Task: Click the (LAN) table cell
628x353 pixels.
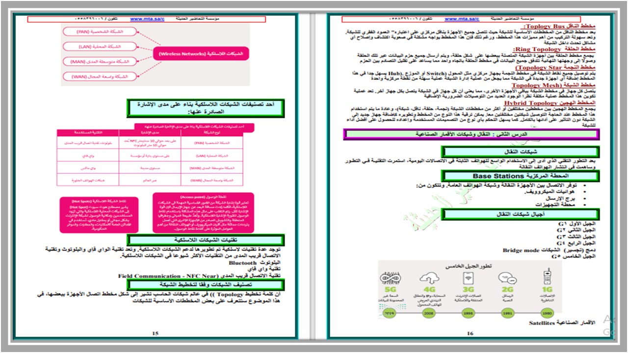Action: [212, 155]
